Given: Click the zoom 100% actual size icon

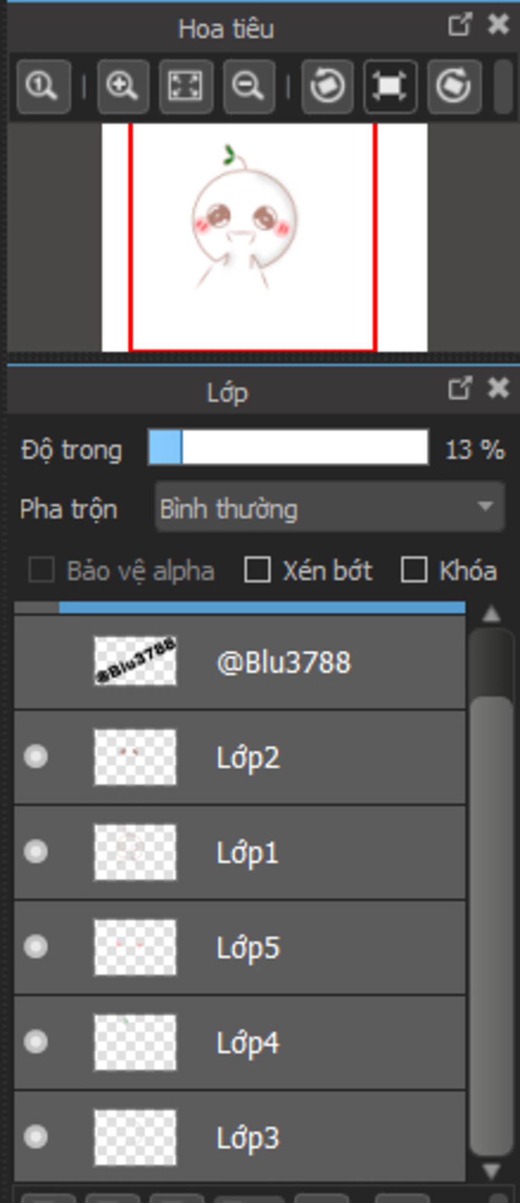Looking at the screenshot, I should point(43,86).
